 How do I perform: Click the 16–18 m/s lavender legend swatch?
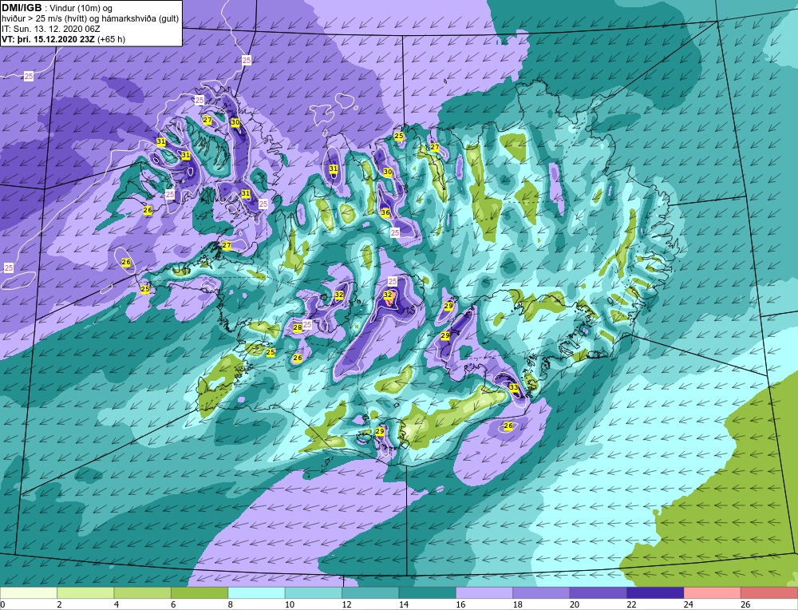(484, 592)
